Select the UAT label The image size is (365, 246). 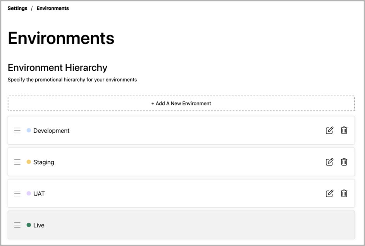[x=39, y=194]
